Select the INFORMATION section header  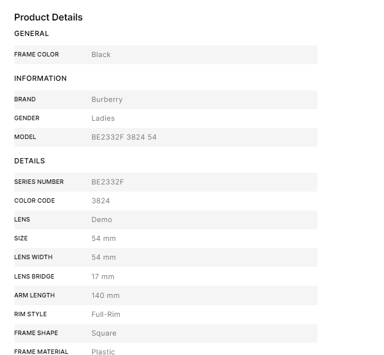pos(41,79)
